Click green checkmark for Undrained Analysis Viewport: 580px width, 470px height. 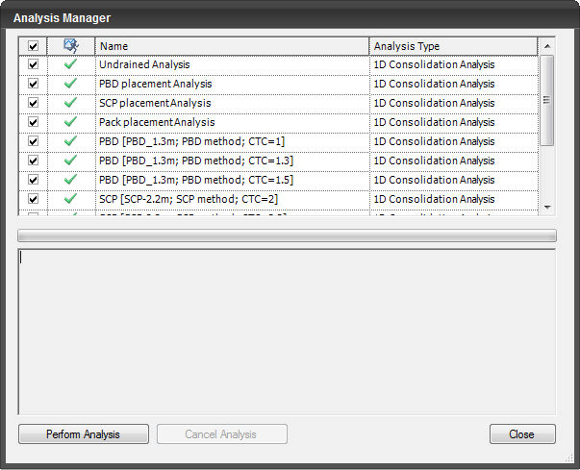point(70,64)
